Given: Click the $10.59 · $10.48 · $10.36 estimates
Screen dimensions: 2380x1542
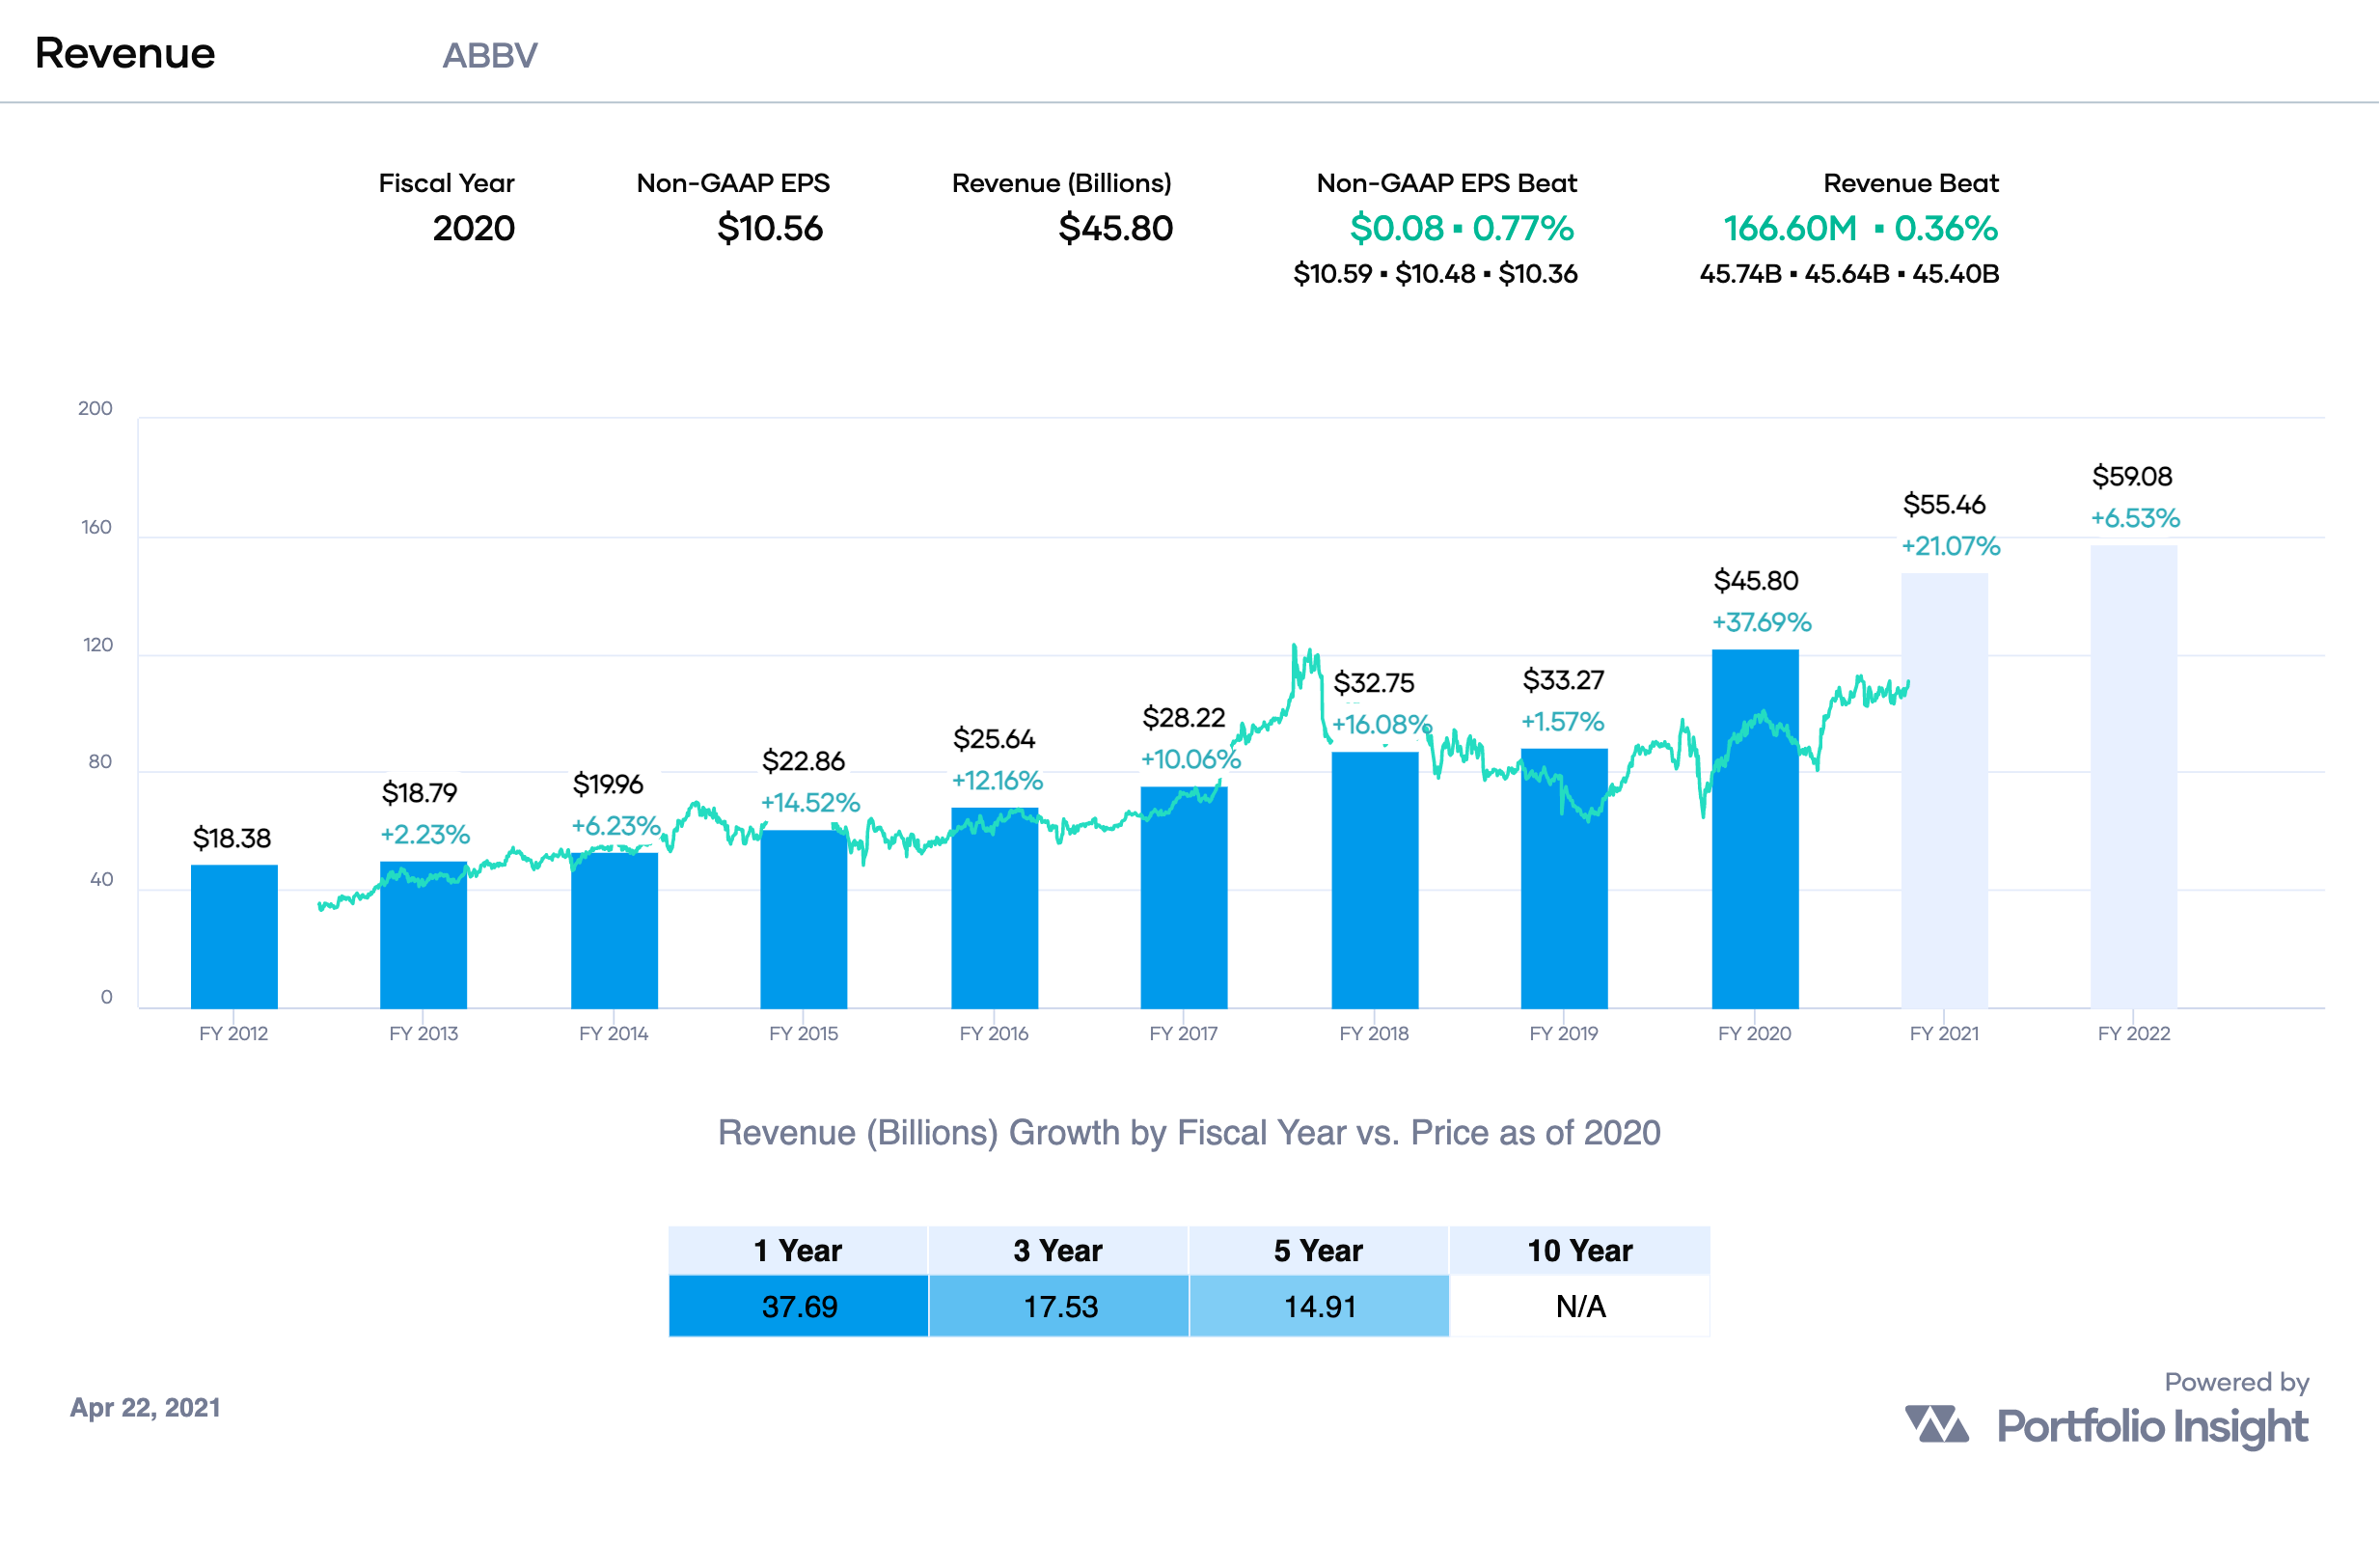Looking at the screenshot, I should click(x=1435, y=273).
